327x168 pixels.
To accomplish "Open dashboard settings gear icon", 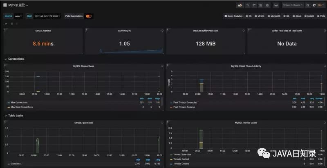I will (267, 5).
